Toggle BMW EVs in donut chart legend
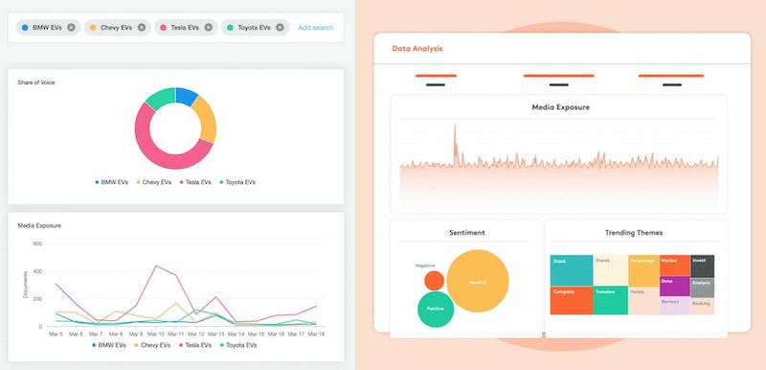 (112, 182)
